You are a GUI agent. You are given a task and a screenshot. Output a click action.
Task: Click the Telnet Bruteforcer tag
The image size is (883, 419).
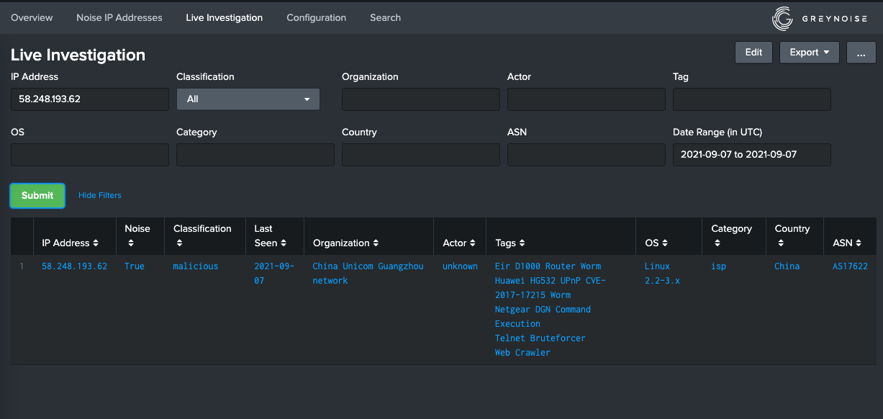click(x=540, y=338)
